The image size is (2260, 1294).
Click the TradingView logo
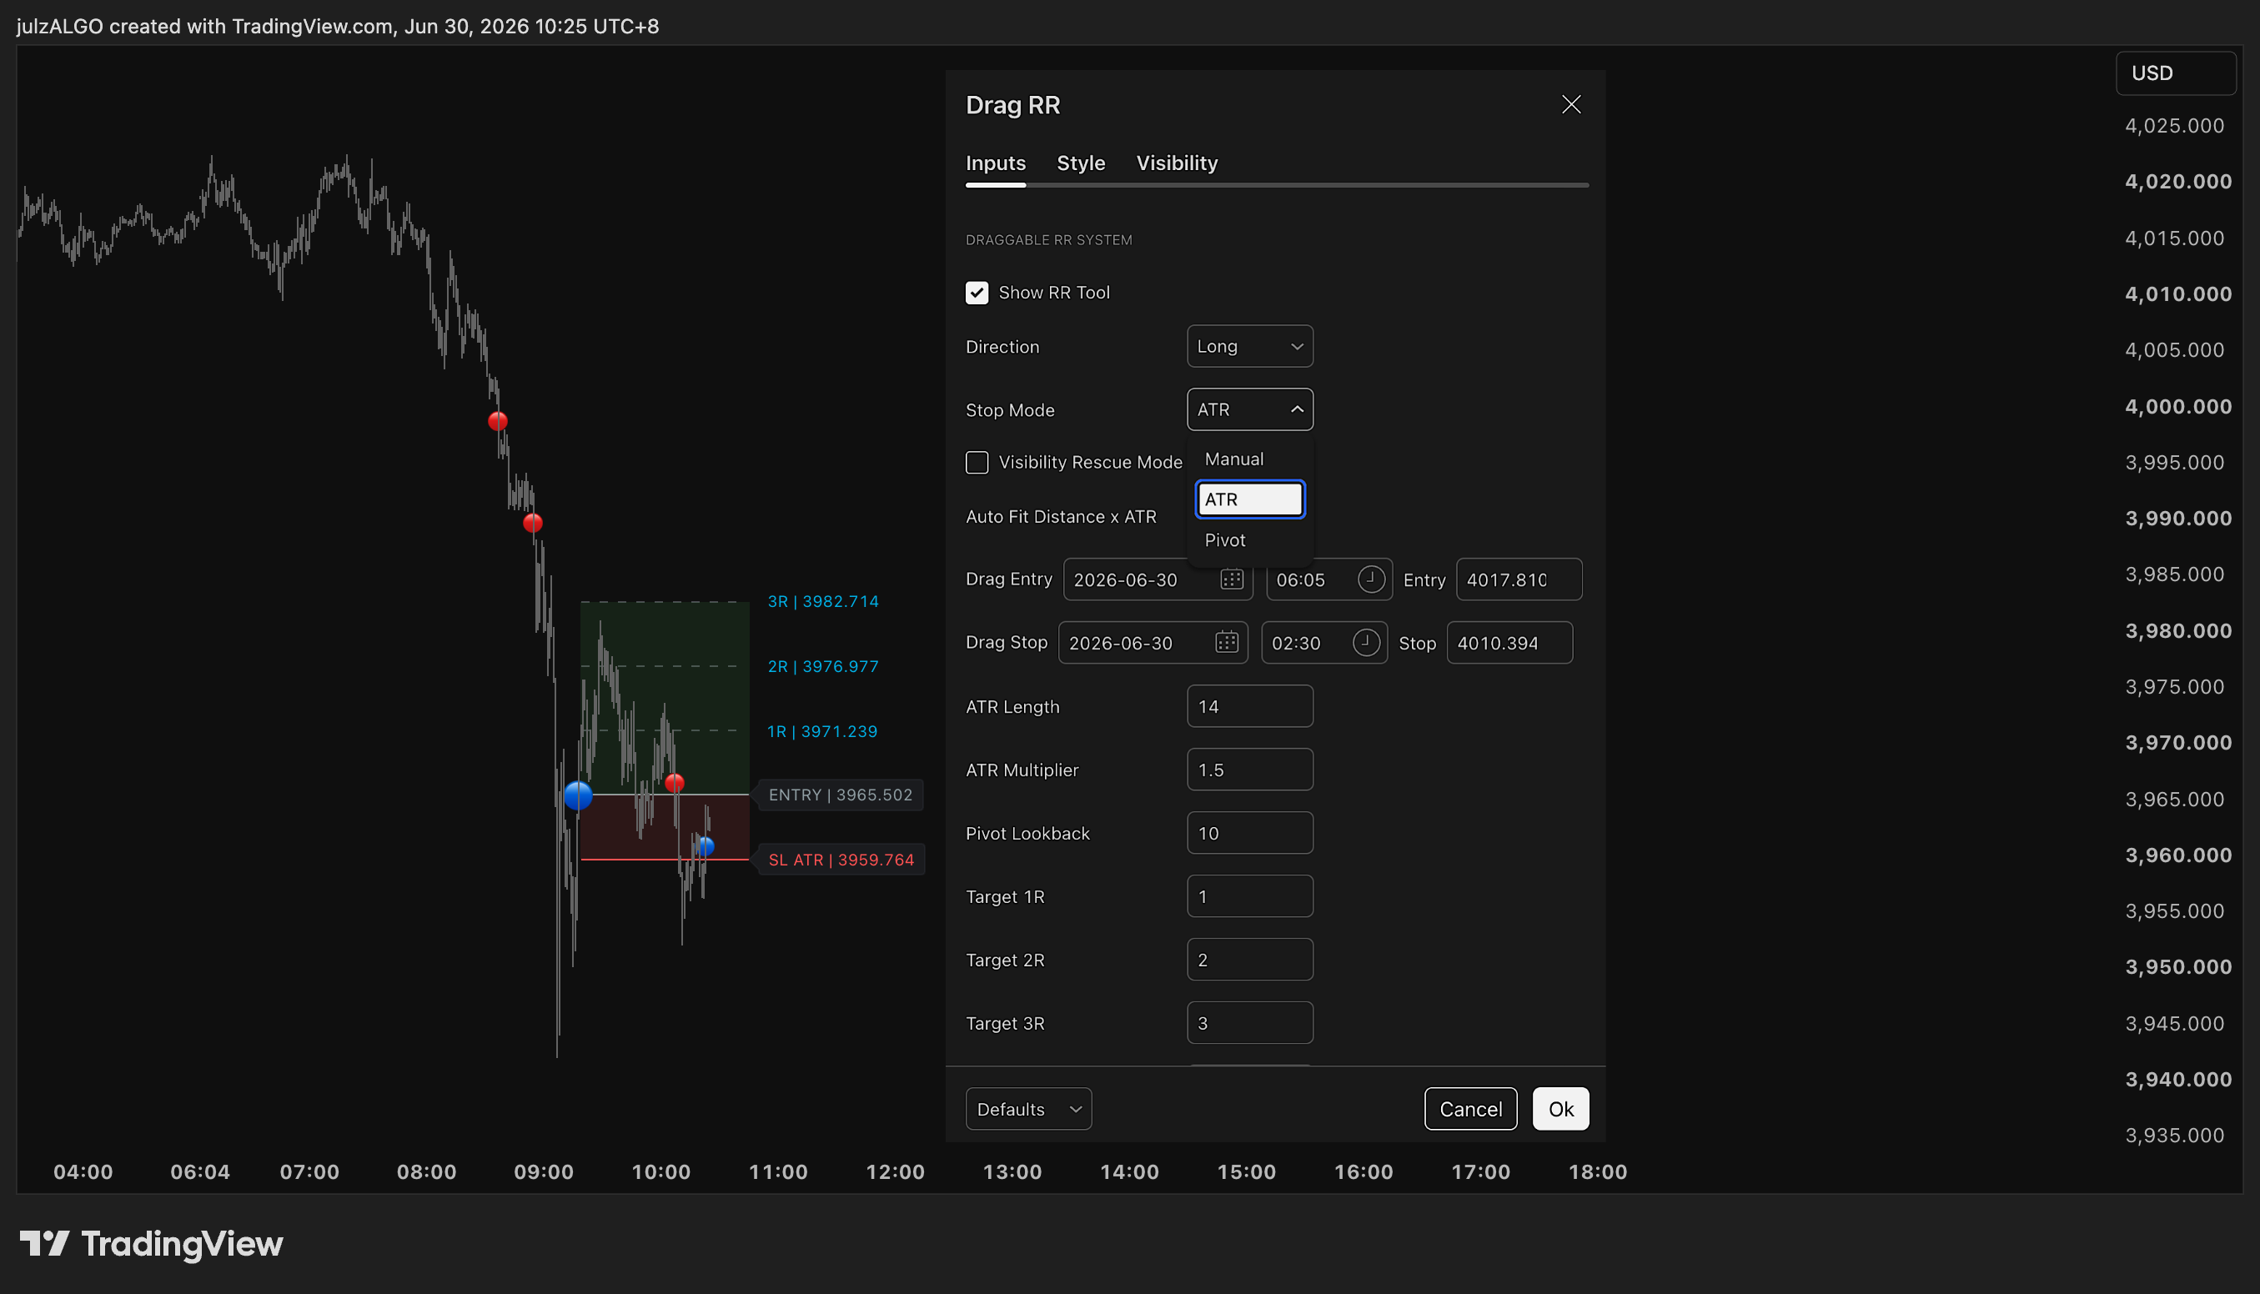[x=151, y=1243]
